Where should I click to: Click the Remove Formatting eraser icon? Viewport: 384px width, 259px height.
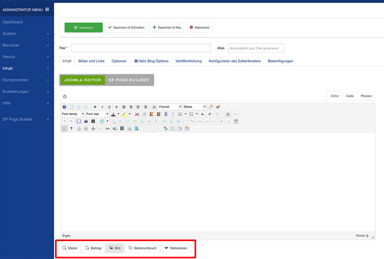pos(211,107)
